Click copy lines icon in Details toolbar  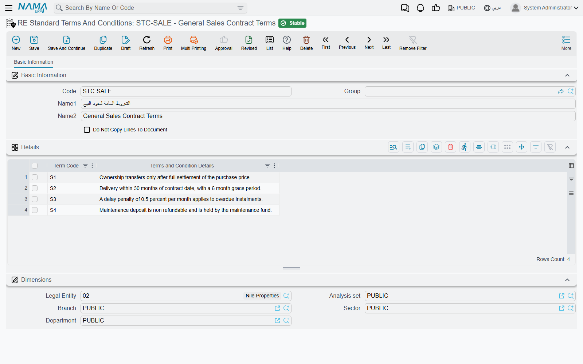tap(422, 147)
